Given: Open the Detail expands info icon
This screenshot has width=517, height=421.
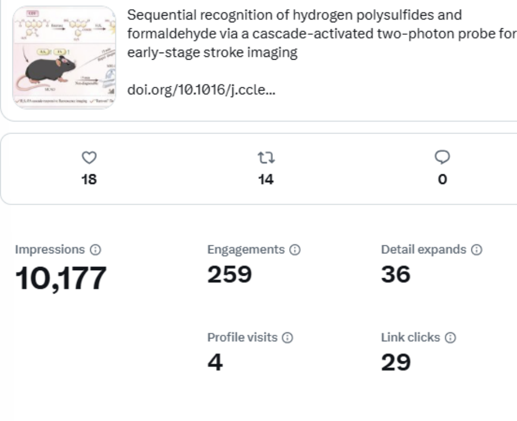Looking at the screenshot, I should click(476, 250).
